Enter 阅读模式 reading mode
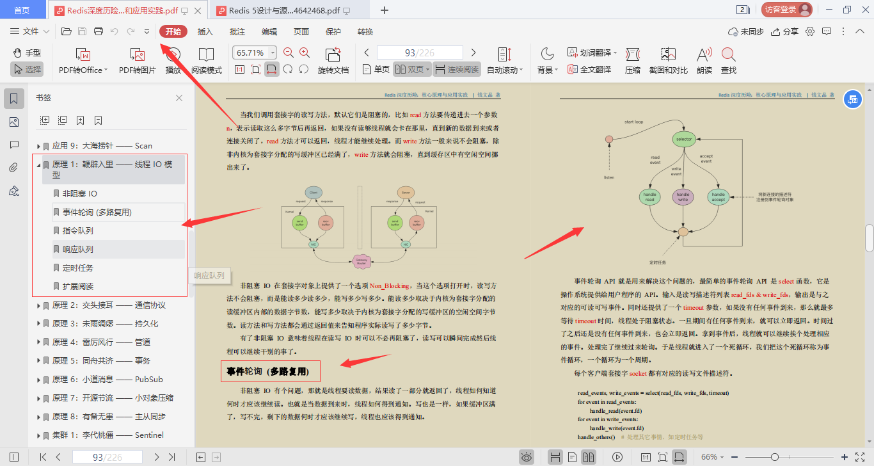The width and height of the screenshot is (874, 466). pyautogui.click(x=206, y=61)
